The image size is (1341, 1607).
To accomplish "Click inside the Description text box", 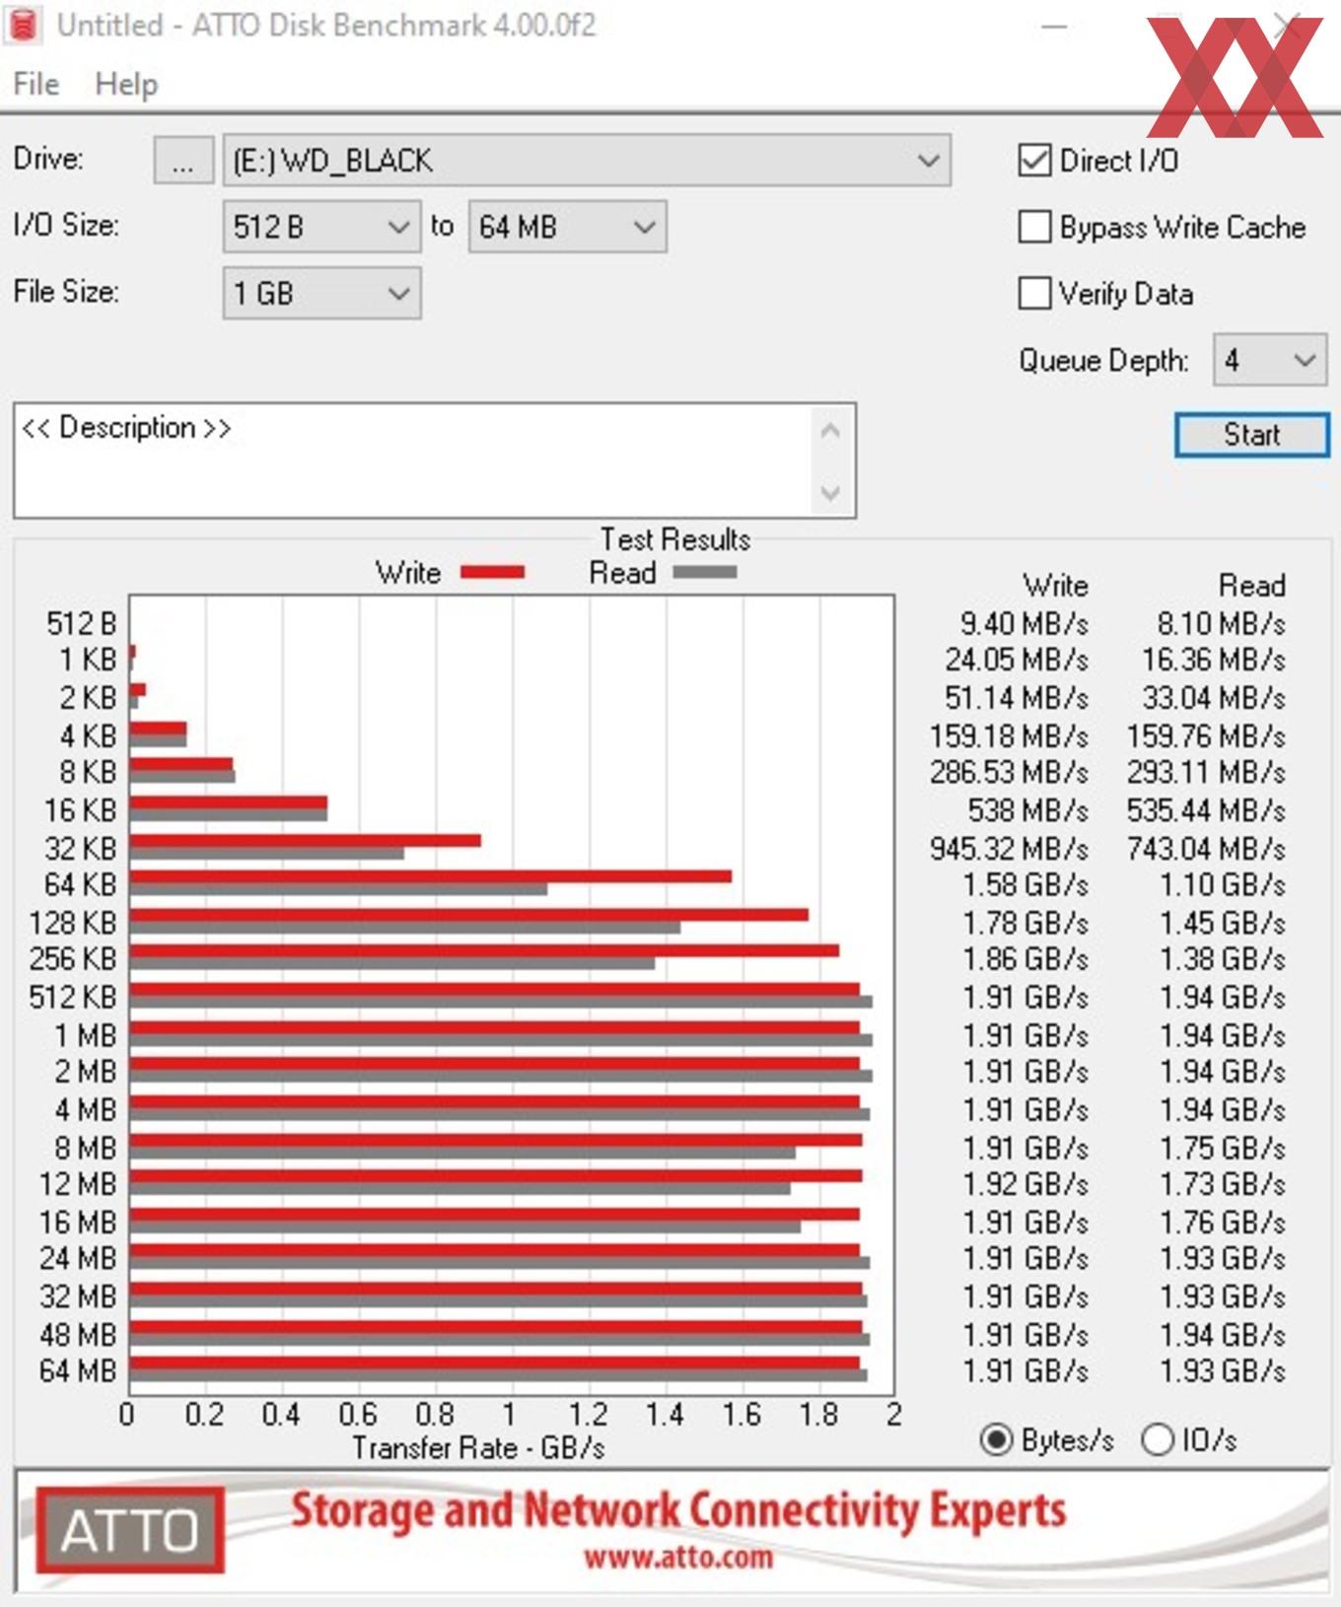I will point(414,460).
